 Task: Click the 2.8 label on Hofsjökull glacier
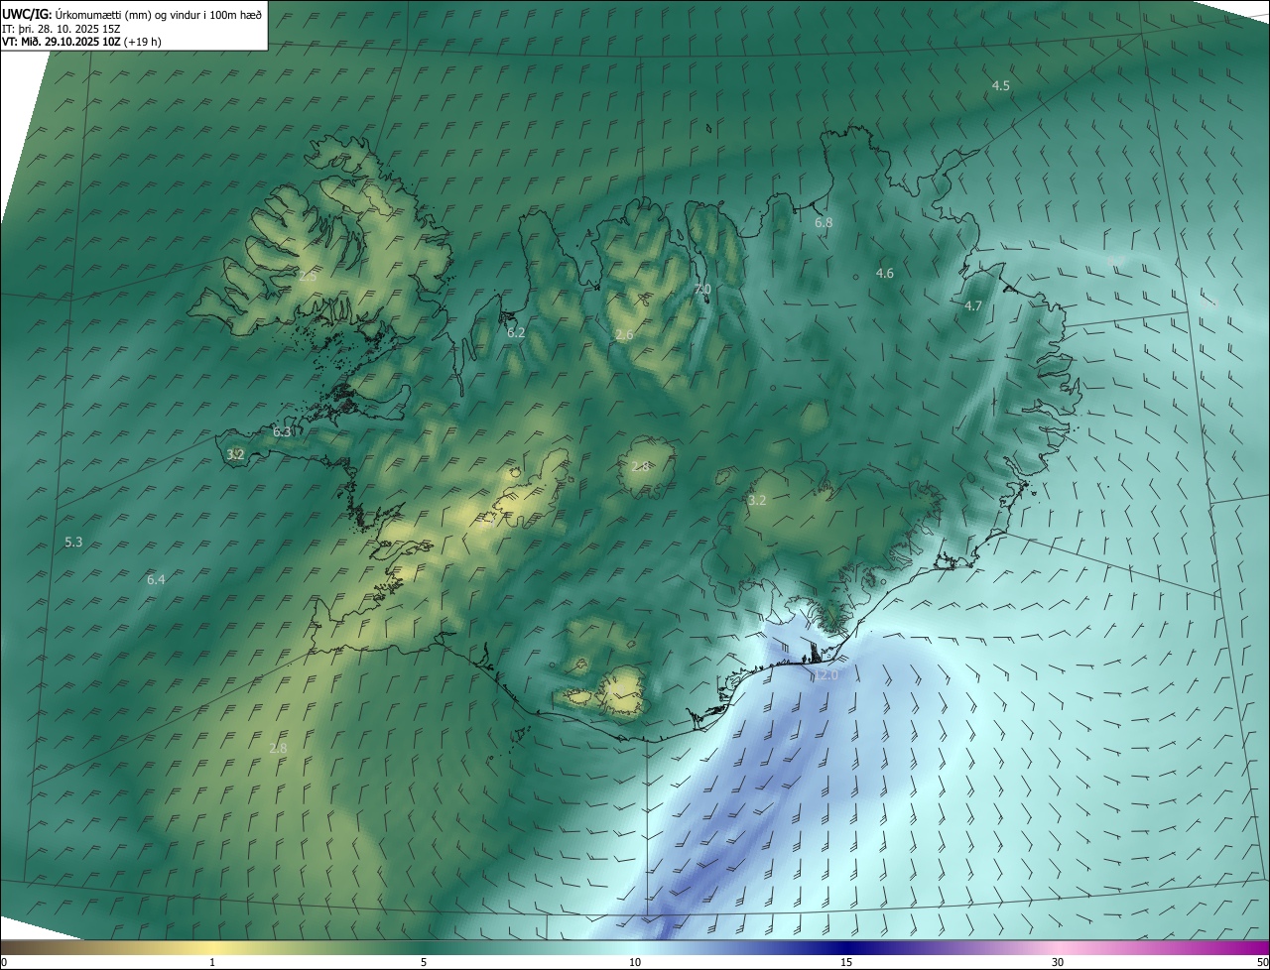640,467
